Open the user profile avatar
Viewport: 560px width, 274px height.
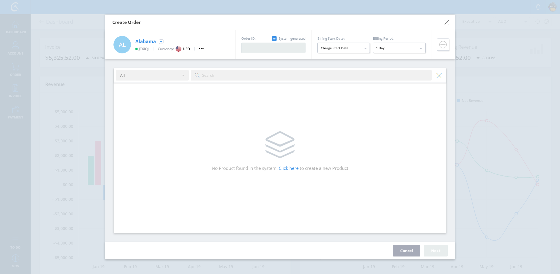click(x=552, y=7)
